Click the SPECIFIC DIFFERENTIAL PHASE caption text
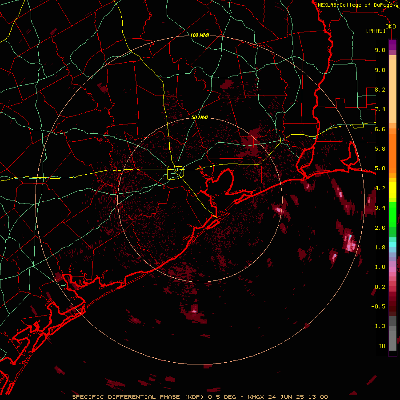The width and height of the screenshot is (400, 400). [x=127, y=397]
